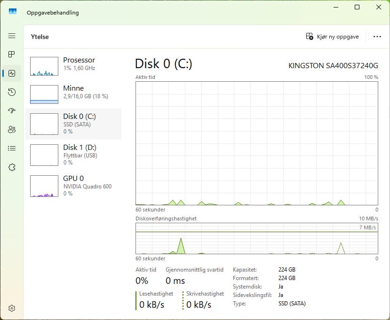This screenshot has height=320, width=390.
Task: Click the Prosessor mini graph thumbnail
Action: tap(44, 66)
